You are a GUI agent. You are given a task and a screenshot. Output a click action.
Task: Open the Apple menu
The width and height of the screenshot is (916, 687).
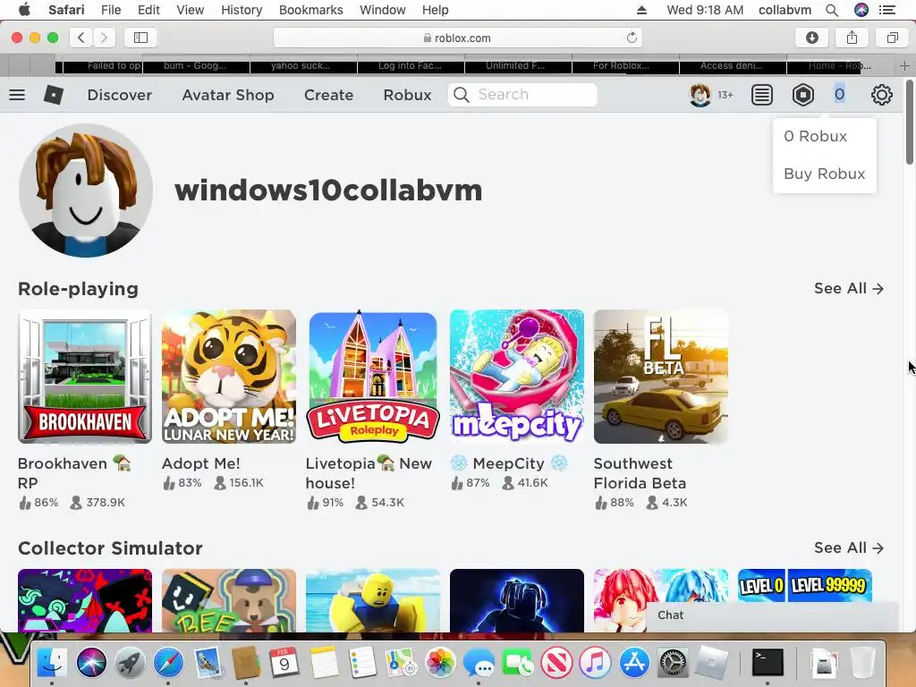click(24, 10)
